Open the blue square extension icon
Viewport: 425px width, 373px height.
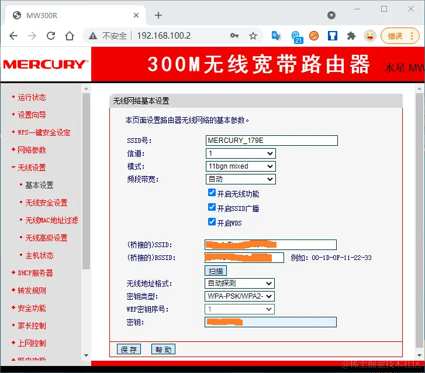[333, 36]
